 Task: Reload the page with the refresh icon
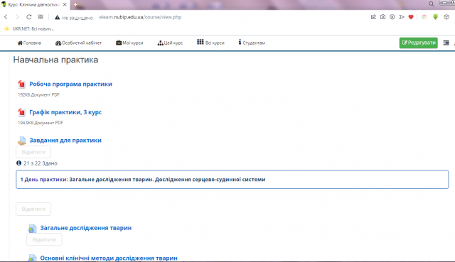pos(28,17)
